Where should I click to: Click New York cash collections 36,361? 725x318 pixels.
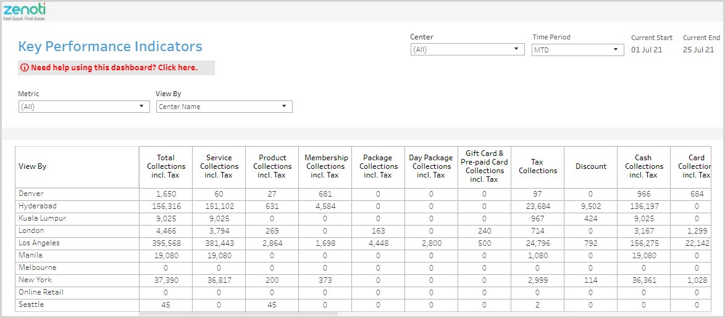643,280
